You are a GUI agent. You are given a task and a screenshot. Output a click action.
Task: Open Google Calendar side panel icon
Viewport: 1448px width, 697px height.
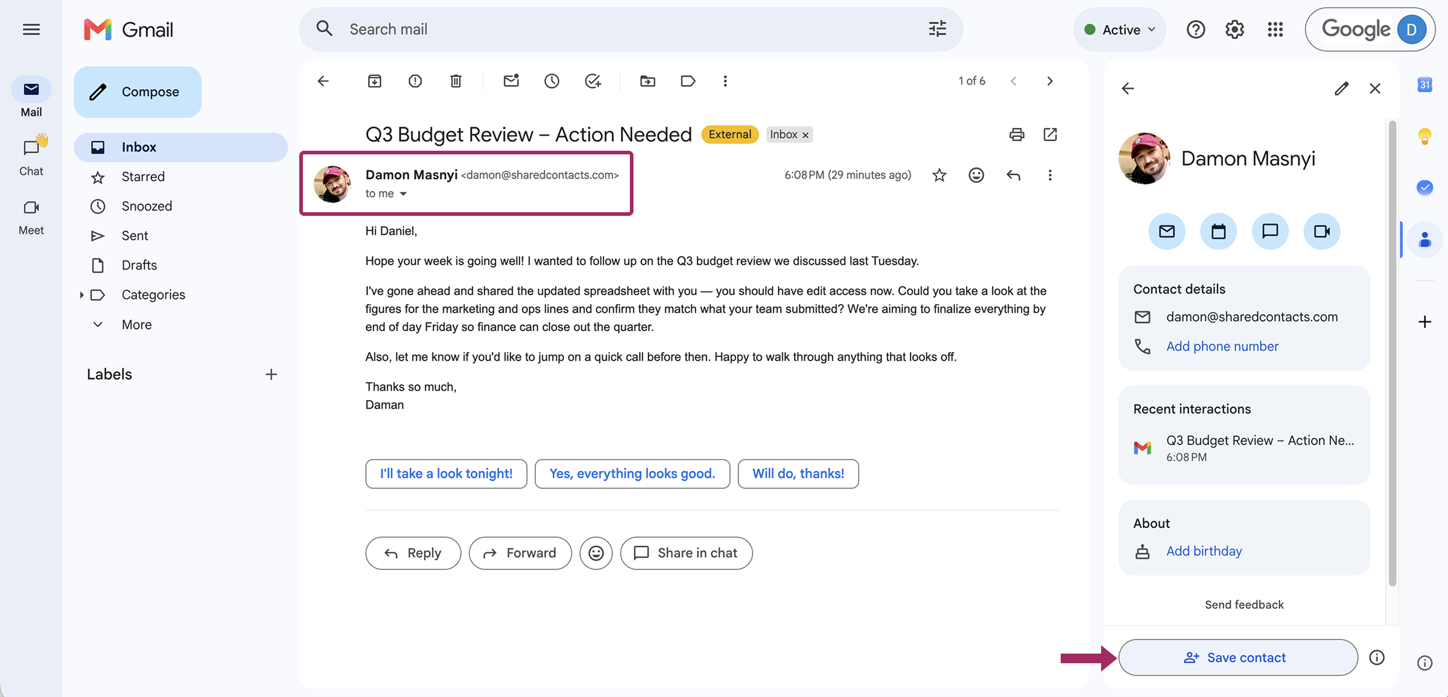point(1424,84)
